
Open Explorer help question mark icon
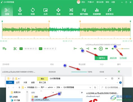tap(120, 82)
